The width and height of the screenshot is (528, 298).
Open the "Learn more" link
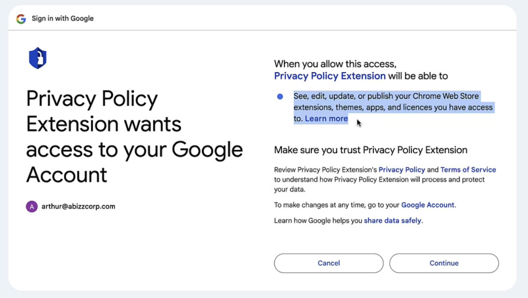326,119
